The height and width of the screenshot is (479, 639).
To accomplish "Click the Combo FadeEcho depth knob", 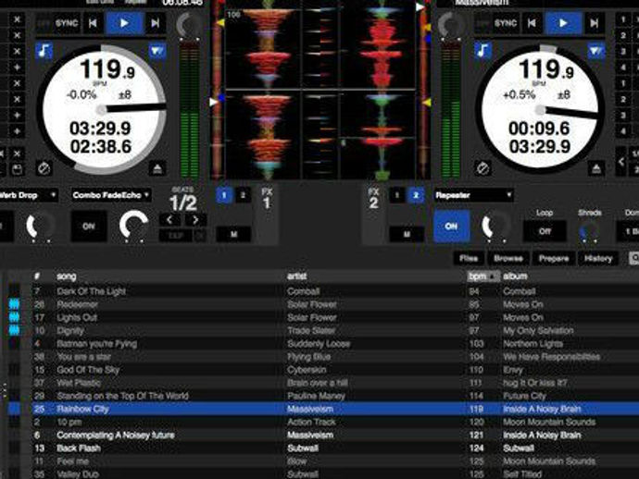I will (x=133, y=225).
